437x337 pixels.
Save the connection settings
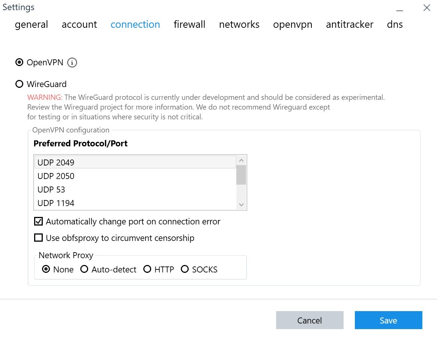[x=388, y=320]
